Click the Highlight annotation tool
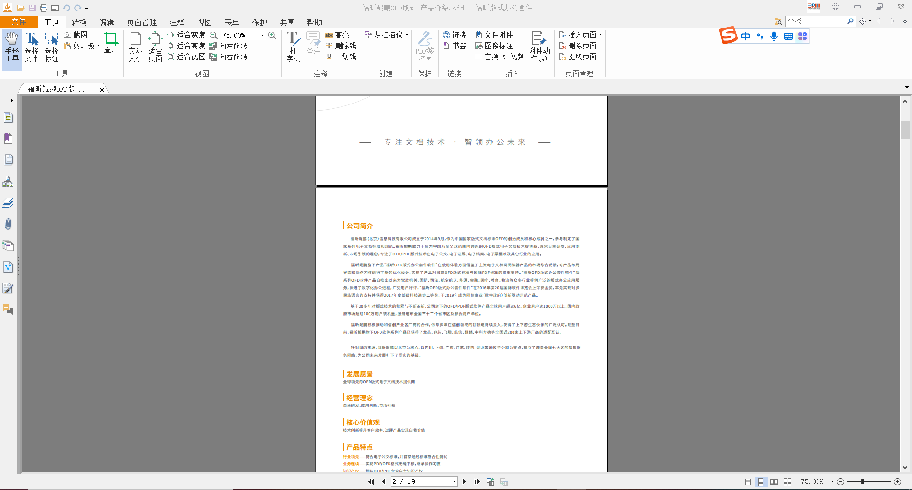Screen dimensions: 912x490 coord(337,35)
